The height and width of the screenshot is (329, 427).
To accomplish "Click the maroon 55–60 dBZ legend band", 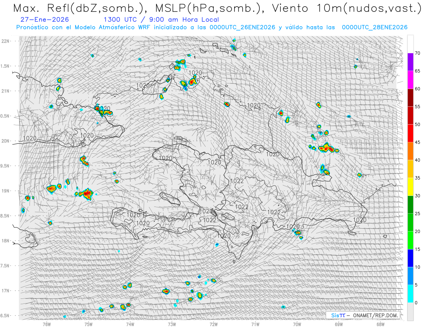I will 410,98.
